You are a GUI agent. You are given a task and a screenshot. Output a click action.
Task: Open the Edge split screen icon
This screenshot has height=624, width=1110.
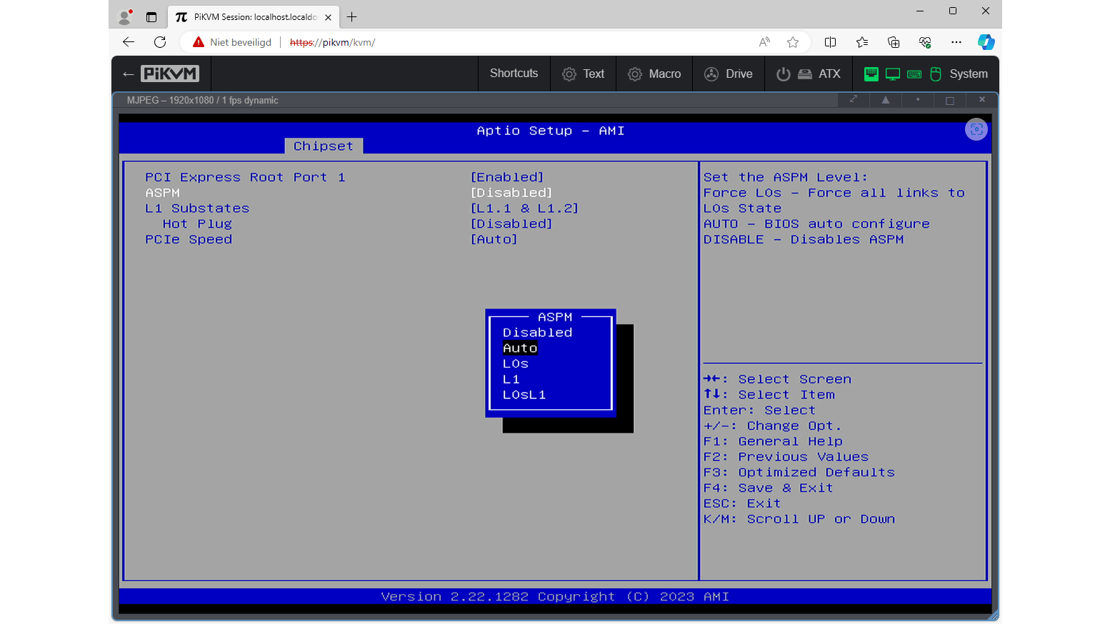(831, 42)
